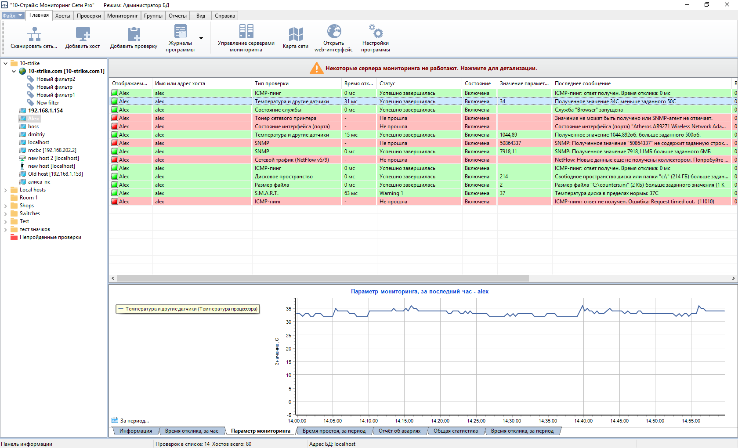Open the web interface globe icon
Screen dimensions: 738x448
(334, 32)
